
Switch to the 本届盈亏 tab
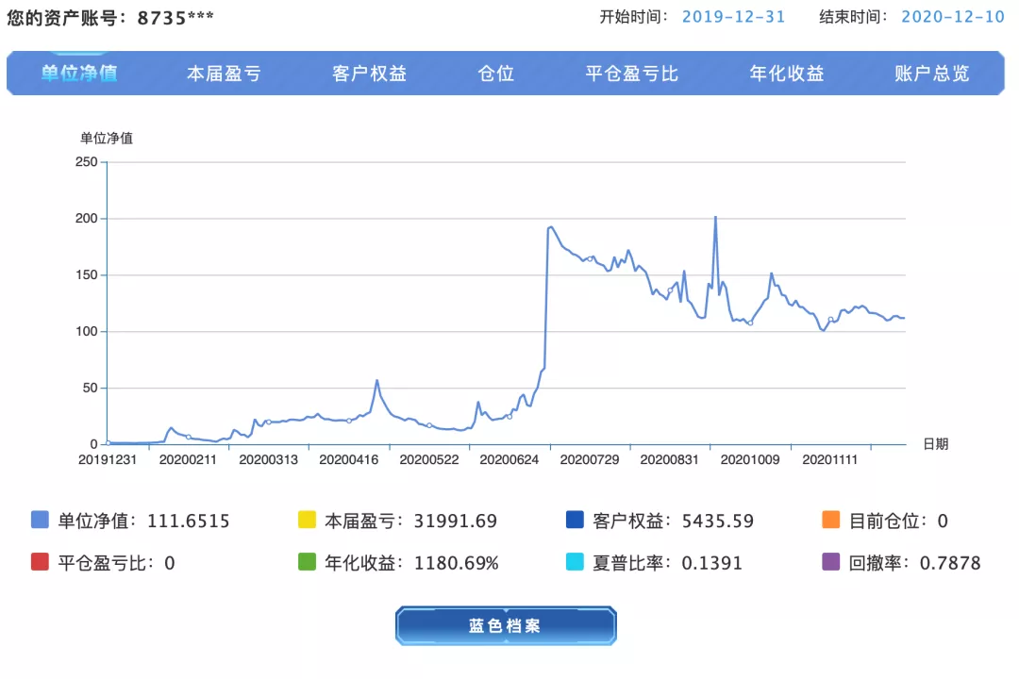coord(225,74)
